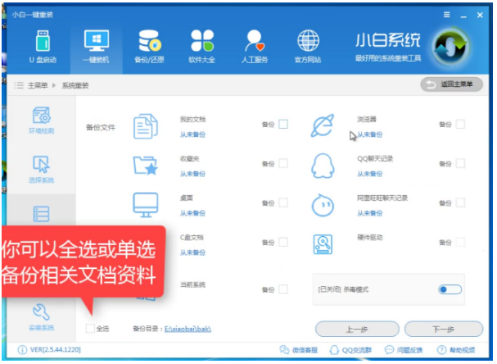Click the 阿里旺旺聊天记录 从未备份 status text
This screenshot has height=364, width=497.
(370, 213)
